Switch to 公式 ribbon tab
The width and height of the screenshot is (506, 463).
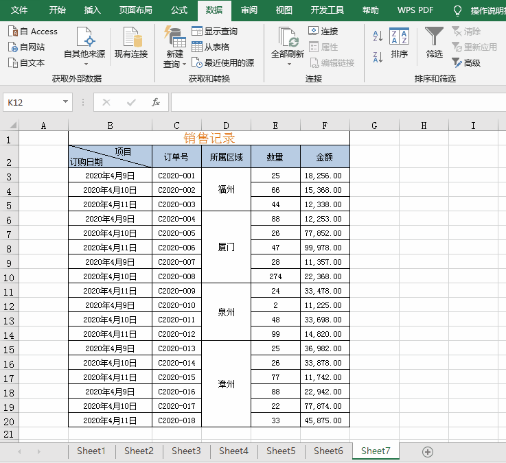click(x=179, y=10)
